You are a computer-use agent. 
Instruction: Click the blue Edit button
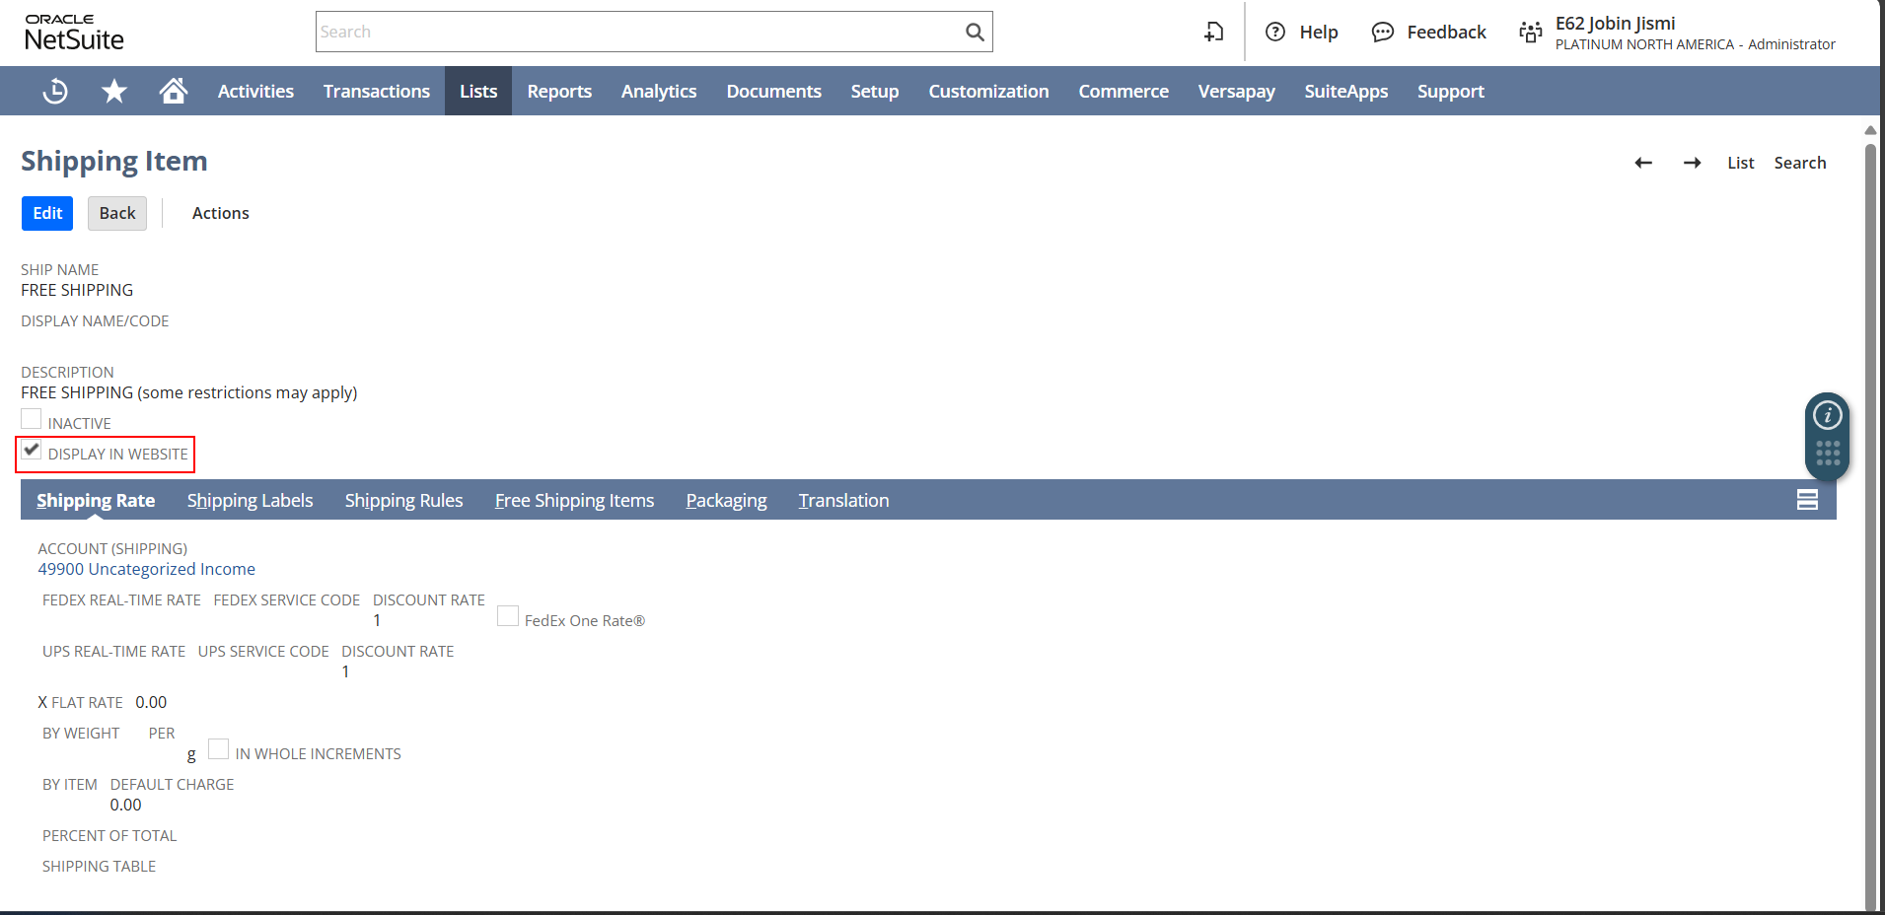(47, 213)
